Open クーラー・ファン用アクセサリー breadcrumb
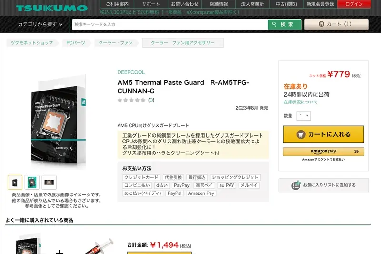Viewport: 381px width, 254px height. [x=183, y=43]
